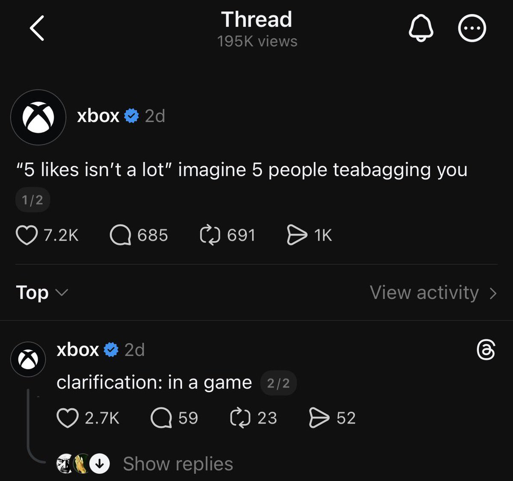Expand replies under the clarification post

tap(178, 463)
